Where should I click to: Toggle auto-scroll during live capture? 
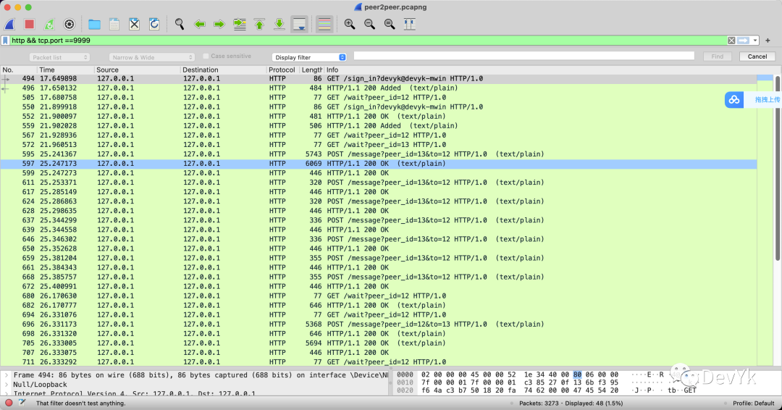298,24
